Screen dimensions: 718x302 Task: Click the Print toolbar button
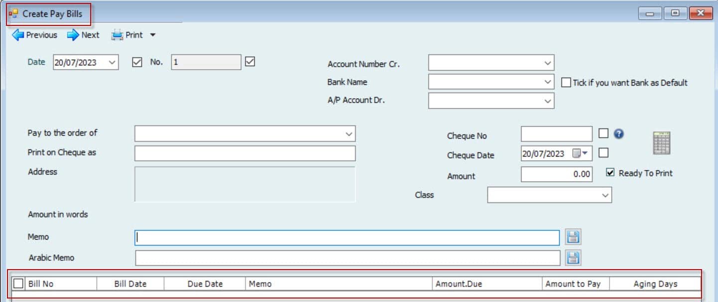click(x=127, y=35)
